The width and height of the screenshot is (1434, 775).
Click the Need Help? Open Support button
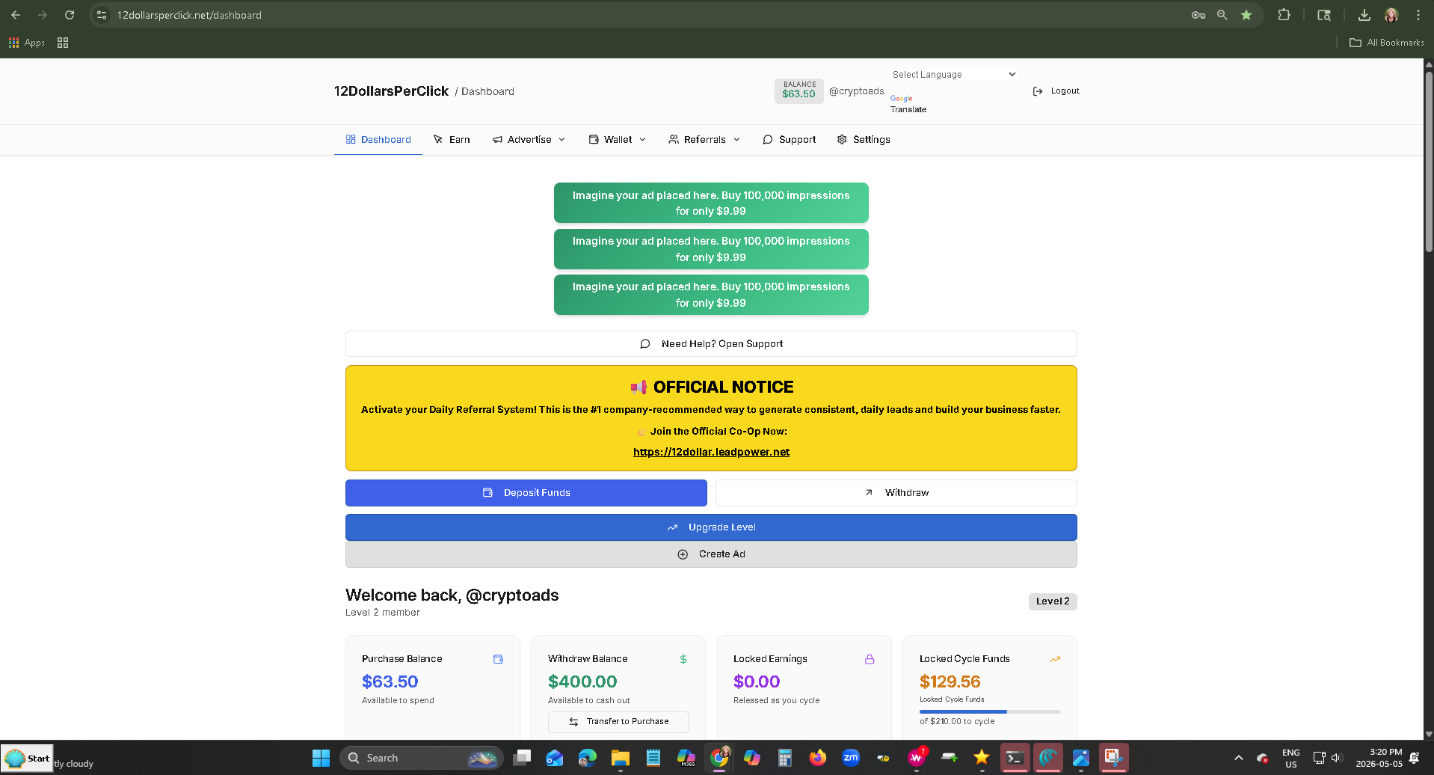(x=711, y=344)
